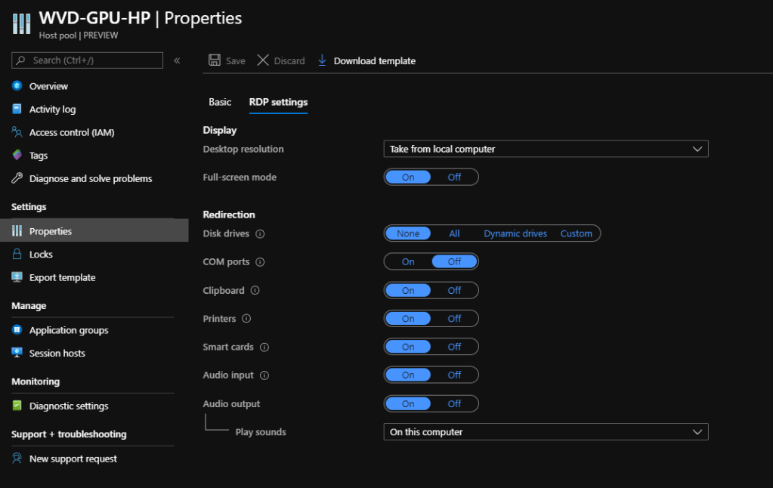Viewport: 773px width, 488px height.
Task: Click the Diagnostic settings icon
Action: pyautogui.click(x=17, y=406)
